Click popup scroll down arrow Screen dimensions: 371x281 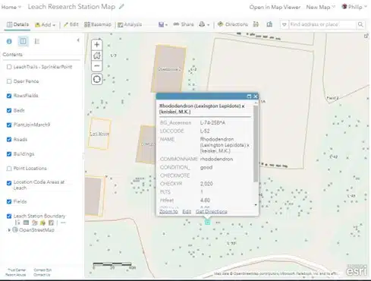tap(256, 205)
